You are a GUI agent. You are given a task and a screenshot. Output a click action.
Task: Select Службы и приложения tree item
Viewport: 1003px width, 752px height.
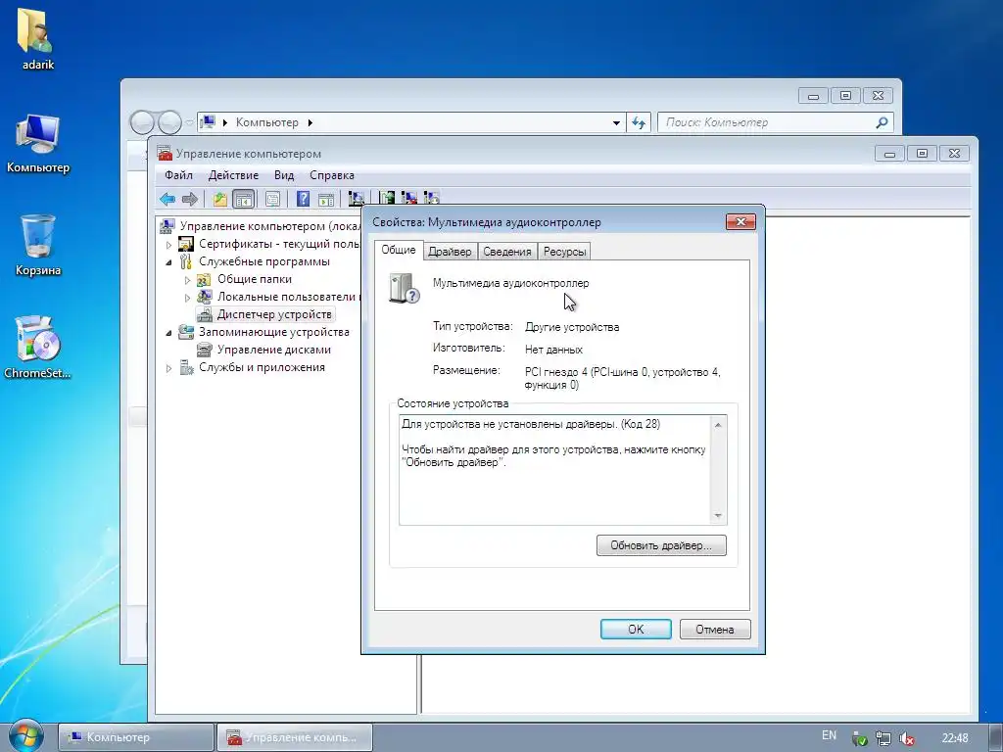point(262,368)
